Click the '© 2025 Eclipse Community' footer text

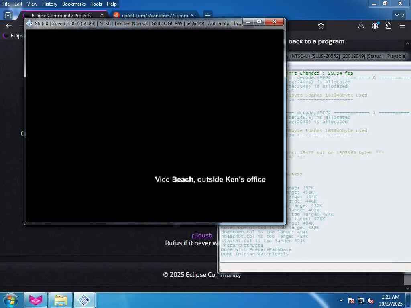[202, 274]
